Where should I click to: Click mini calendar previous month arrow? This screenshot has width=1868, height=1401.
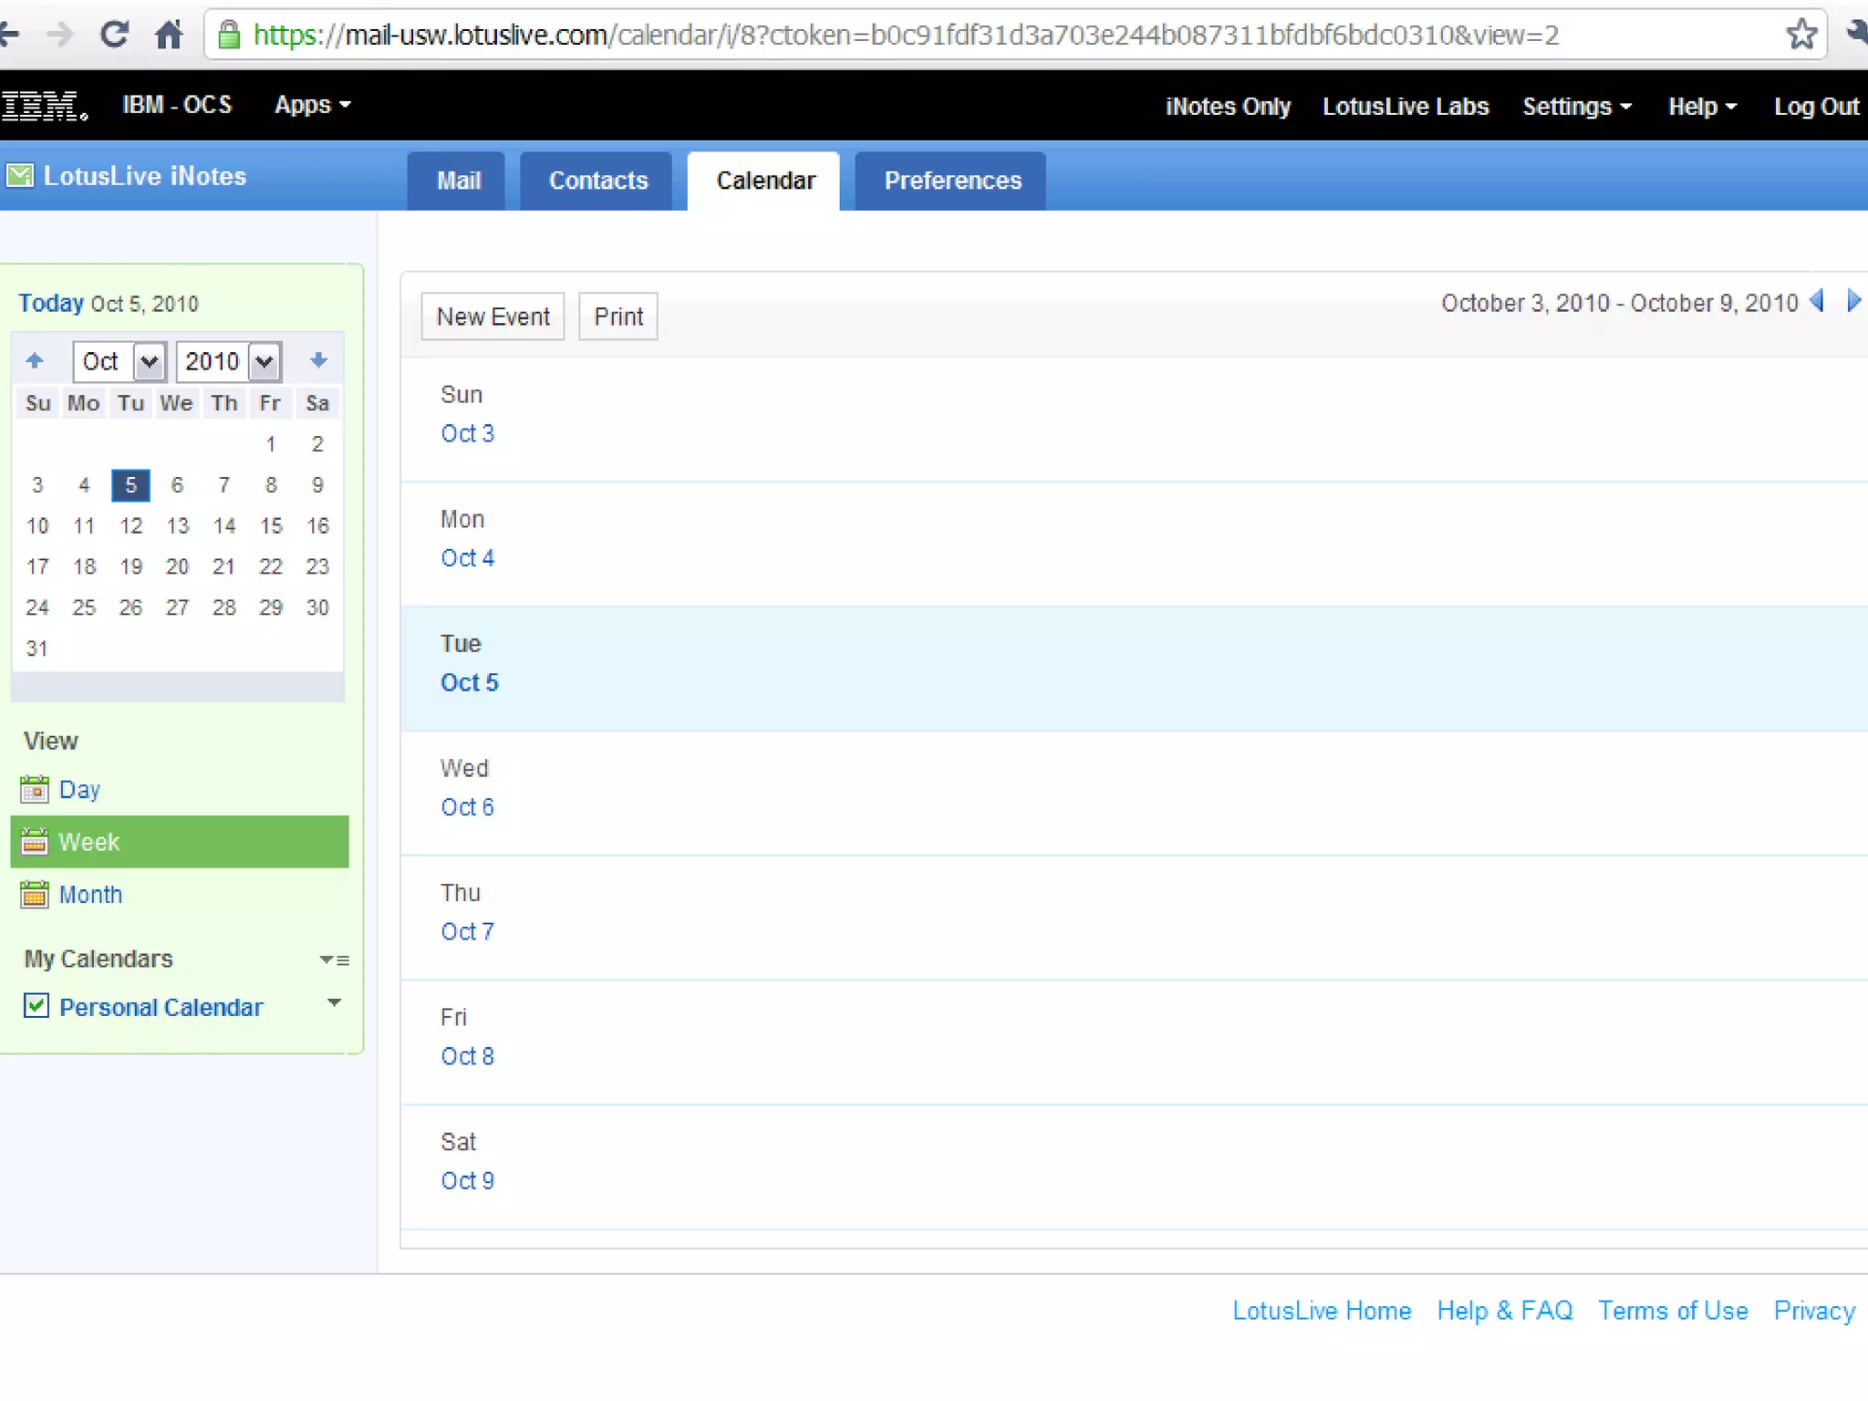(x=35, y=360)
